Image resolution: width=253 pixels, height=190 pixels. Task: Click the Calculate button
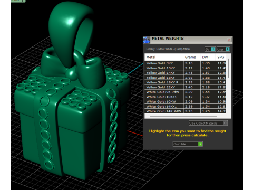(x=188, y=144)
